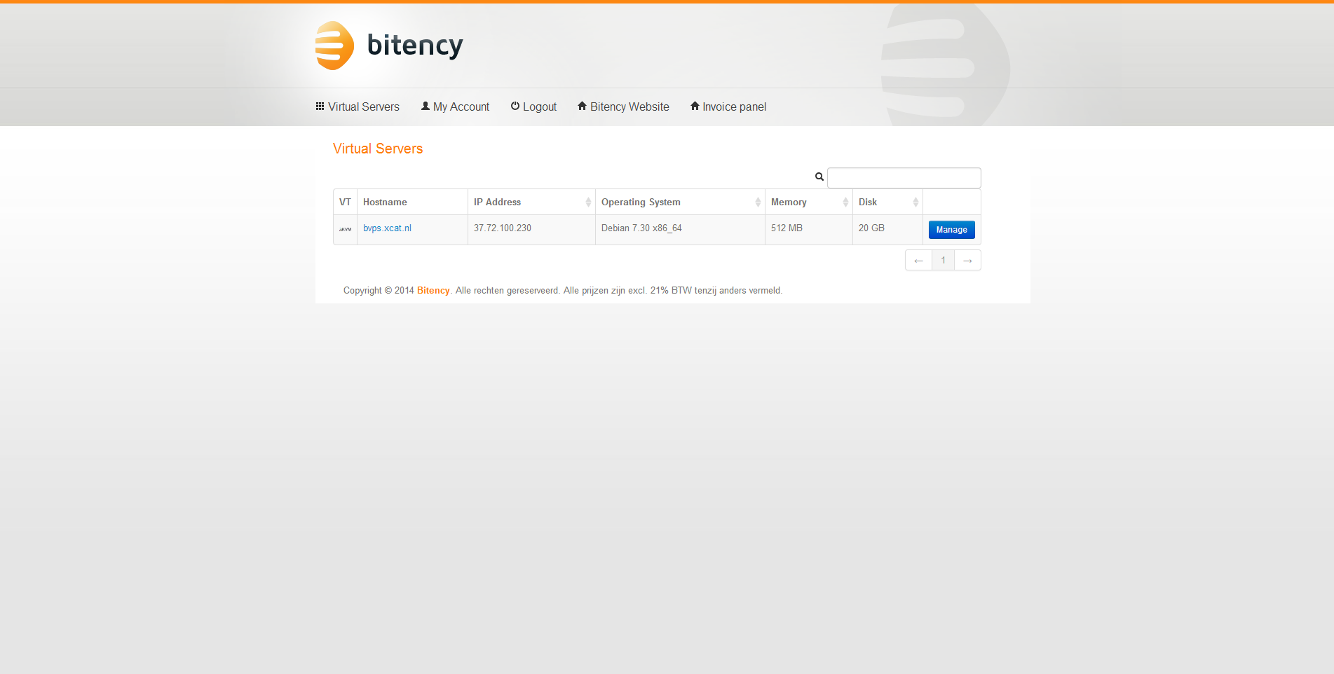The height and width of the screenshot is (674, 1334).
Task: Go to the previous page with left arrow
Action: [x=918, y=261]
